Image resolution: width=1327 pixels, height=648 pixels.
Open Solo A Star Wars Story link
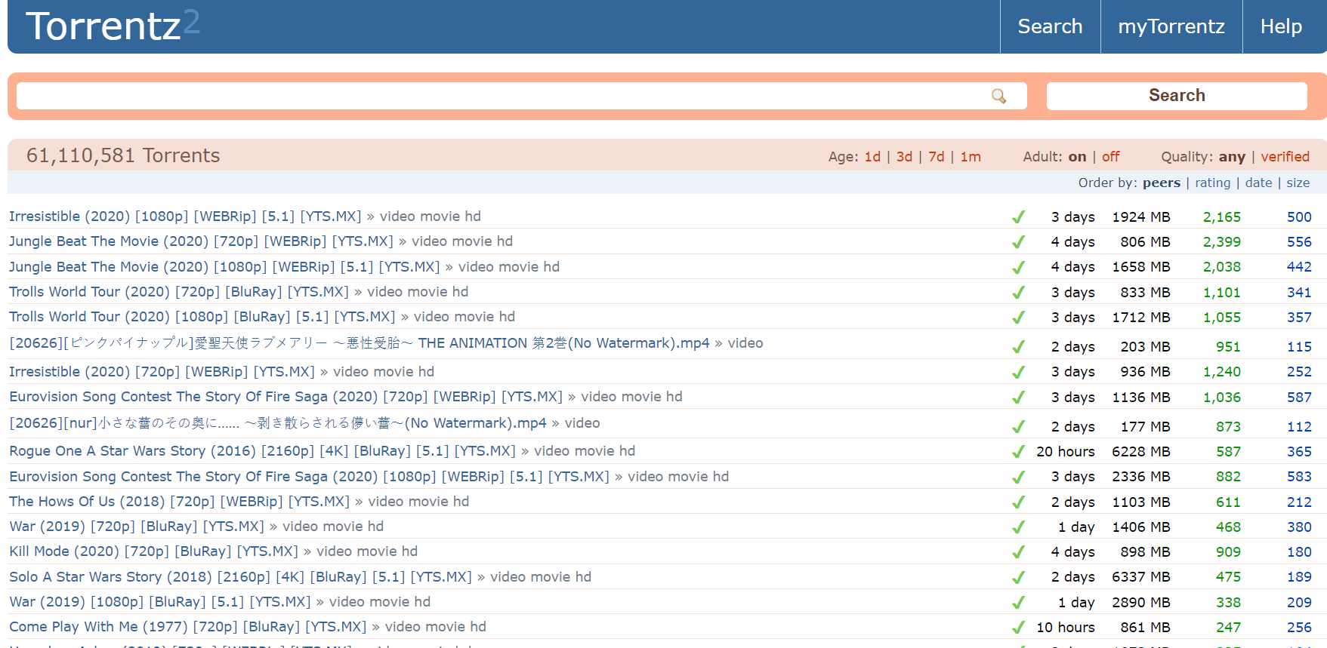240,577
